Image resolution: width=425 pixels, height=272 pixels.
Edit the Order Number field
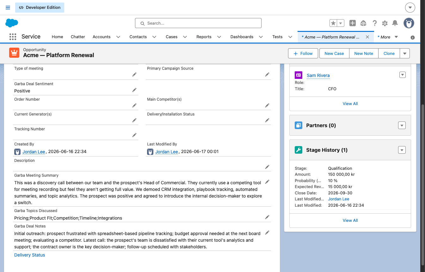(134, 105)
